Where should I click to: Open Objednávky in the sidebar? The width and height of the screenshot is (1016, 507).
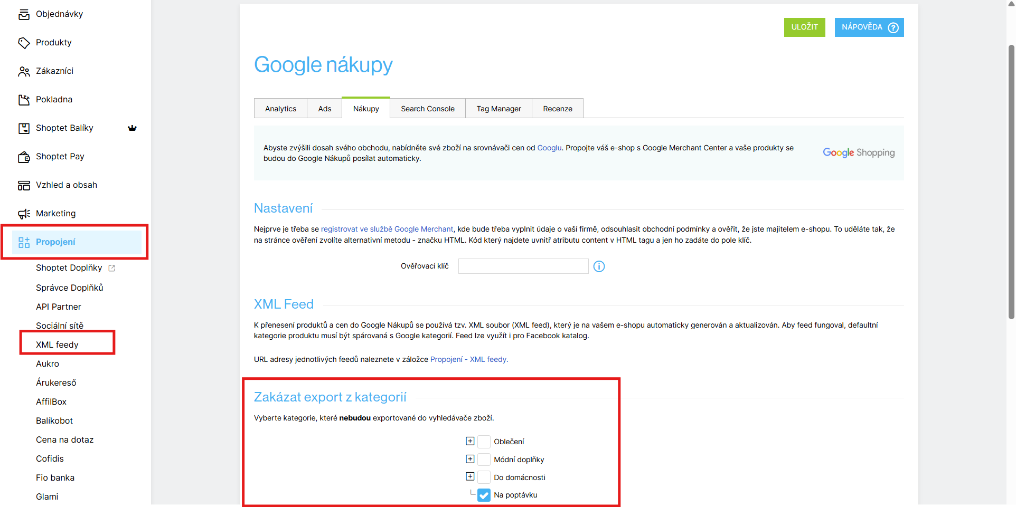click(x=59, y=14)
